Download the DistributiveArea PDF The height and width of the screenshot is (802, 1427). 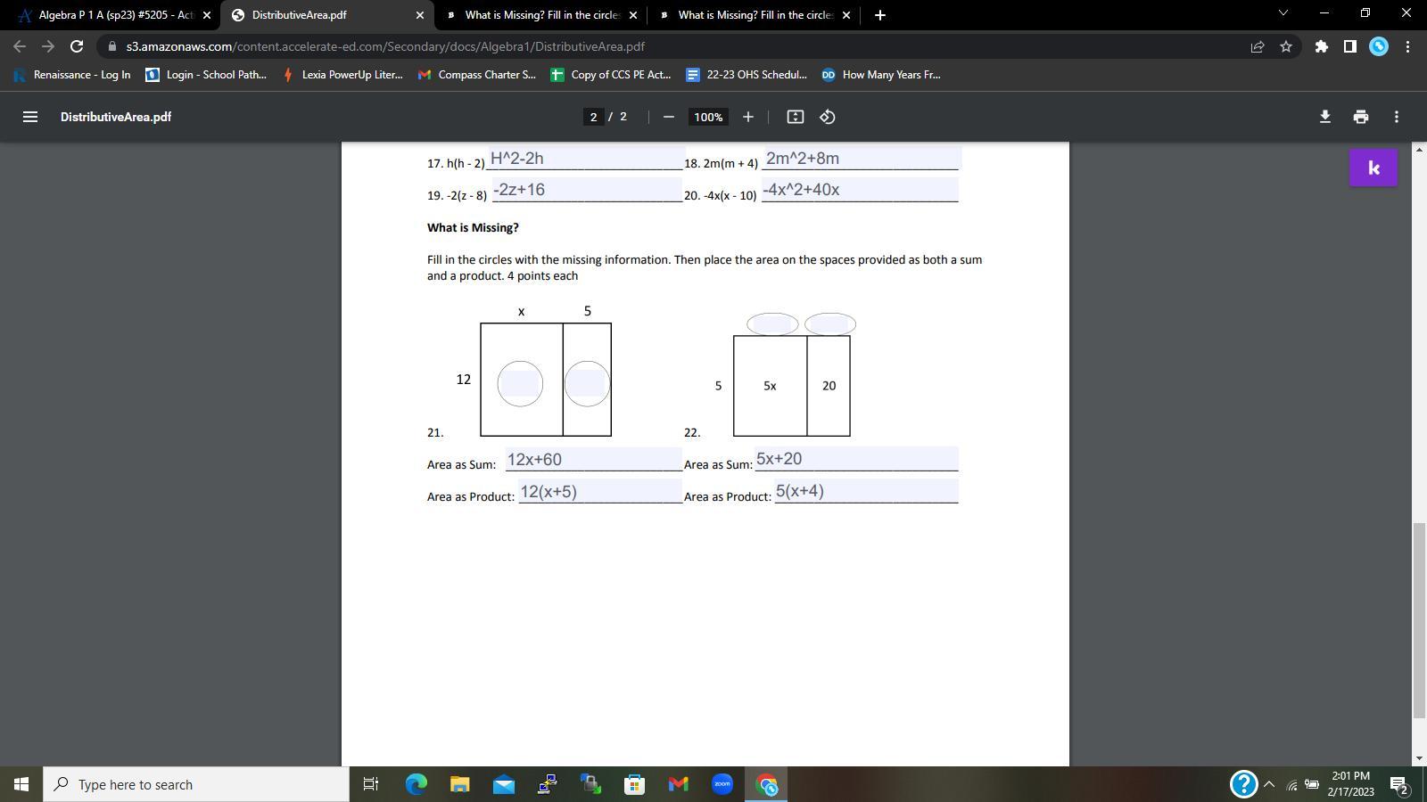coord(1324,117)
